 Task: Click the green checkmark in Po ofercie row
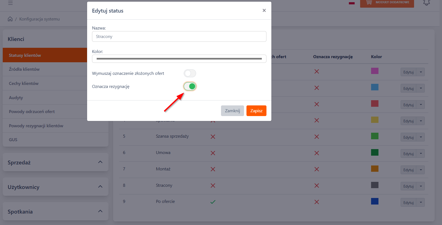coord(213,202)
